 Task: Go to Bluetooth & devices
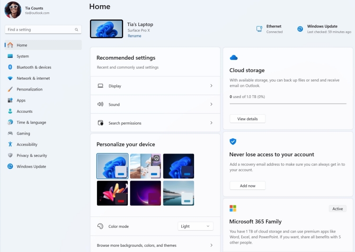pyautogui.click(x=43, y=67)
